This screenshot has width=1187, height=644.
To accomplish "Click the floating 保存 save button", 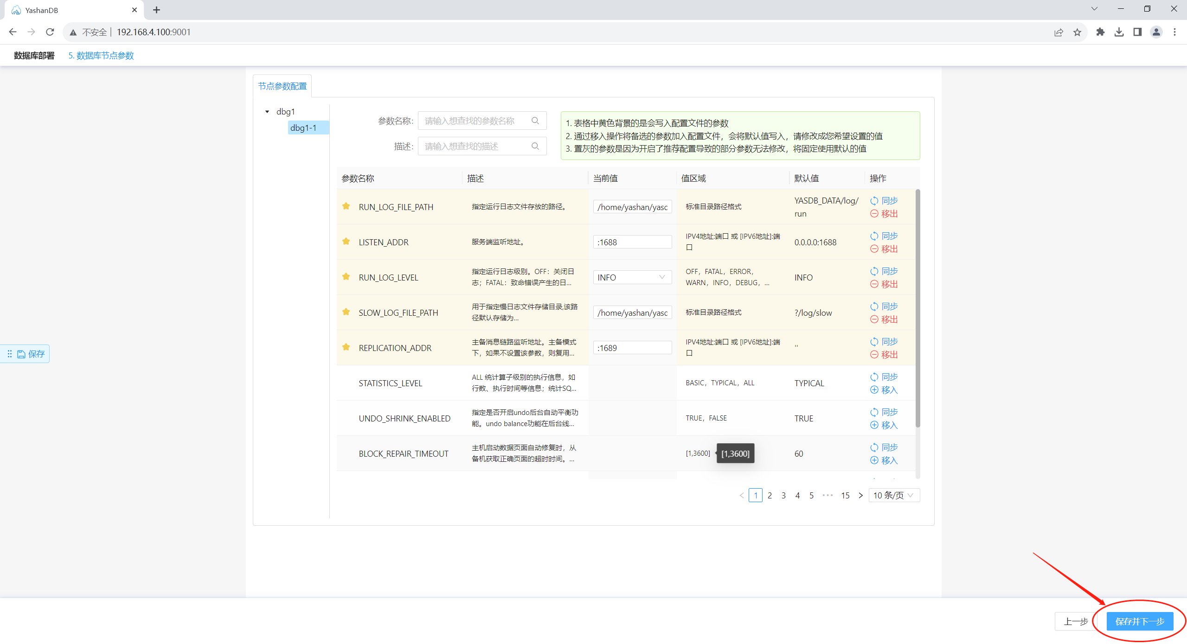I will pyautogui.click(x=31, y=354).
